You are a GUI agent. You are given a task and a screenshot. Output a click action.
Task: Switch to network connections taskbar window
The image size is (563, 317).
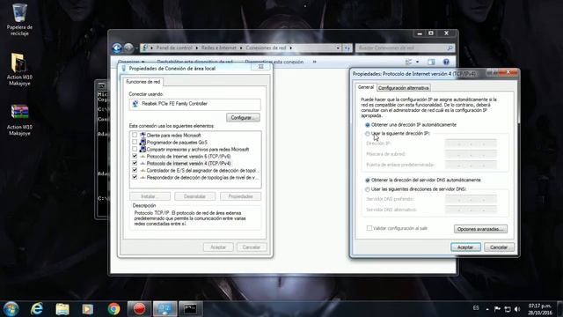[165, 309]
